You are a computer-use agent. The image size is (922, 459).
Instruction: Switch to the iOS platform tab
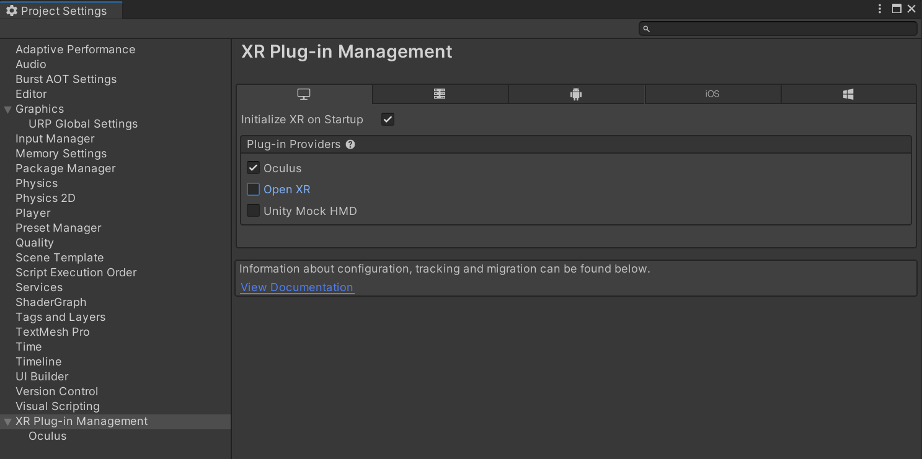click(x=712, y=94)
